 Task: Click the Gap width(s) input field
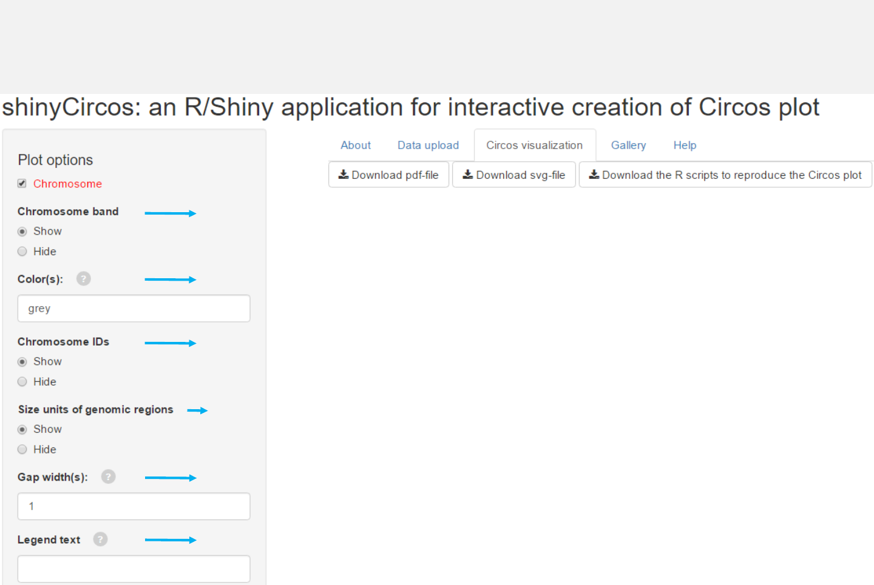point(134,506)
